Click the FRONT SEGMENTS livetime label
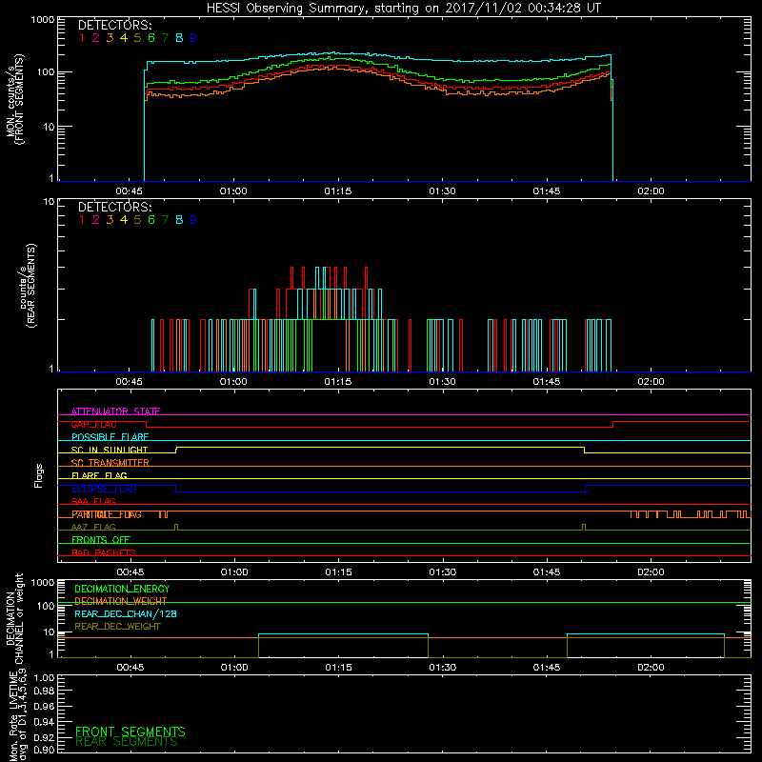 click(x=130, y=732)
